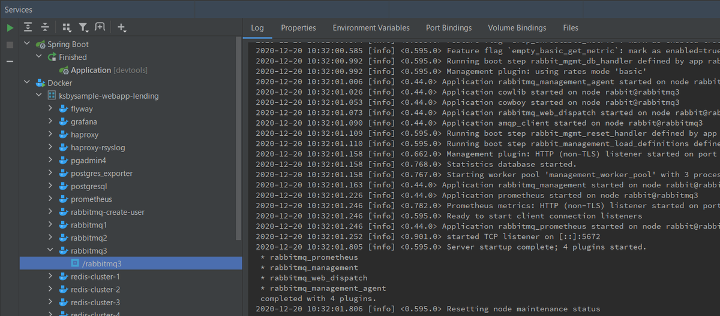
Task: Click the whale icon next to haproxy-rsyslog
Action: (64, 147)
